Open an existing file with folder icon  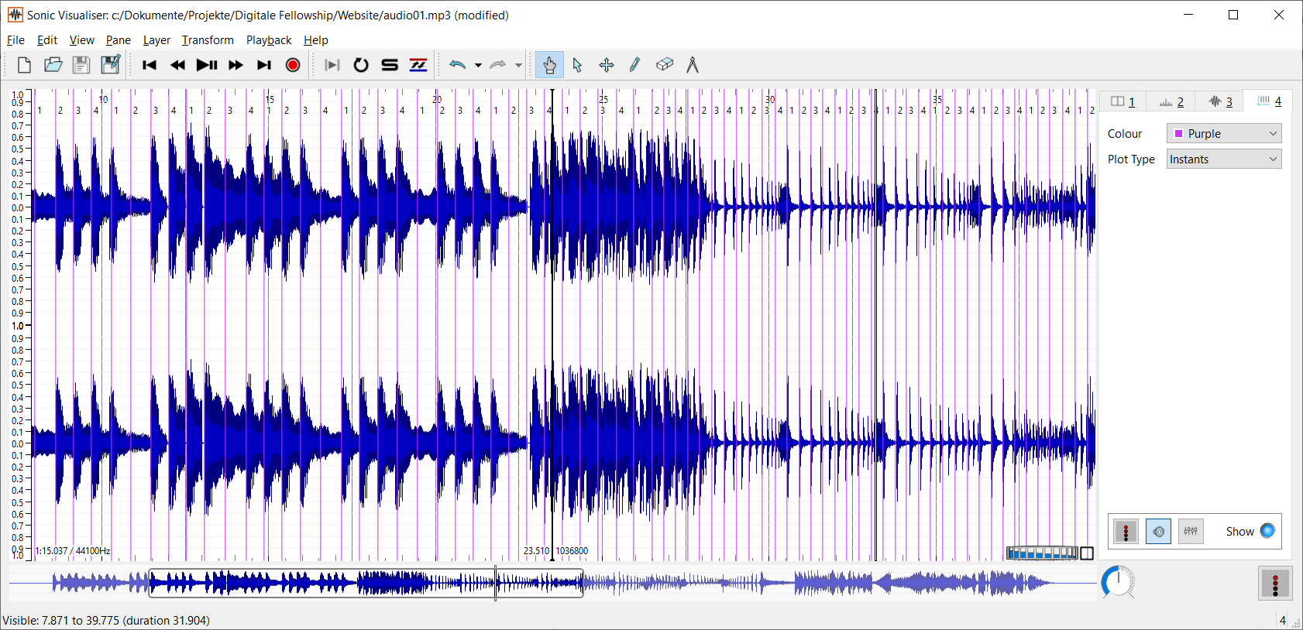53,65
